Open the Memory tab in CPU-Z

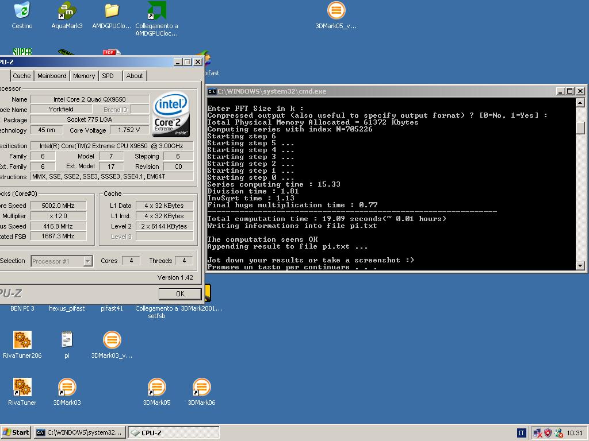(x=84, y=76)
